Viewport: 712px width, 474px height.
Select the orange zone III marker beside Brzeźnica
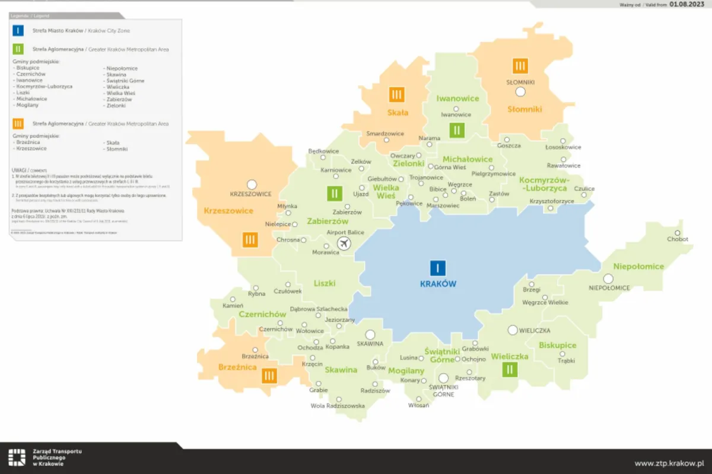pyautogui.click(x=269, y=375)
